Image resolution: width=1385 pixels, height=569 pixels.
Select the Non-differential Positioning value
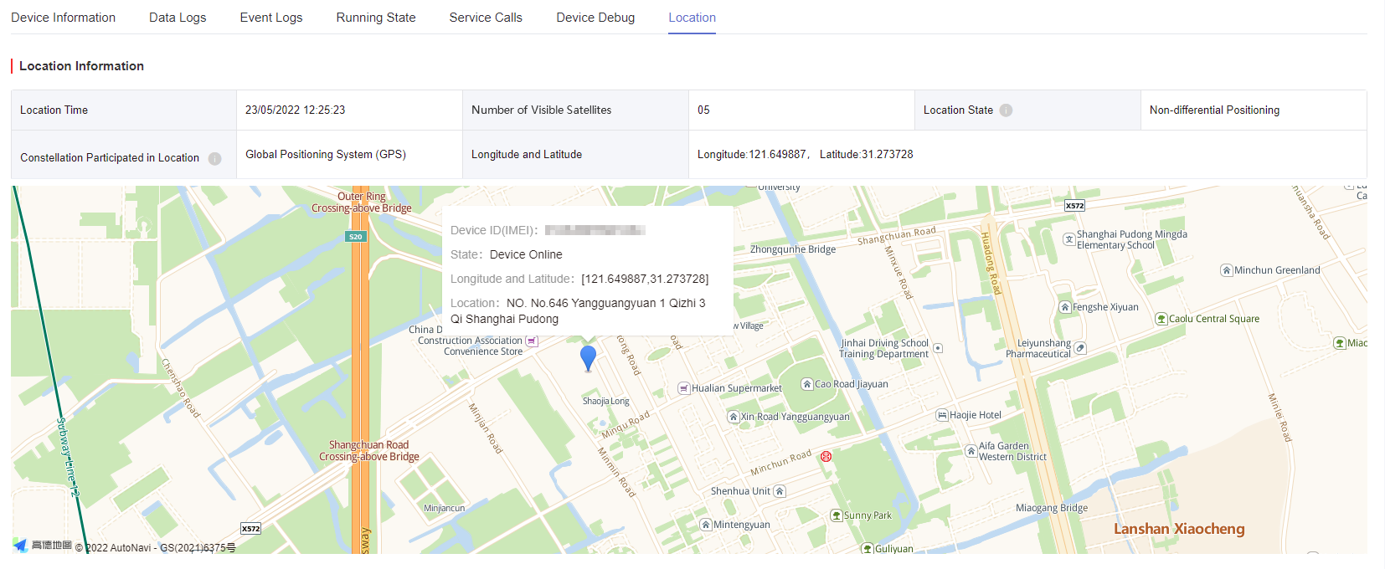[1214, 110]
